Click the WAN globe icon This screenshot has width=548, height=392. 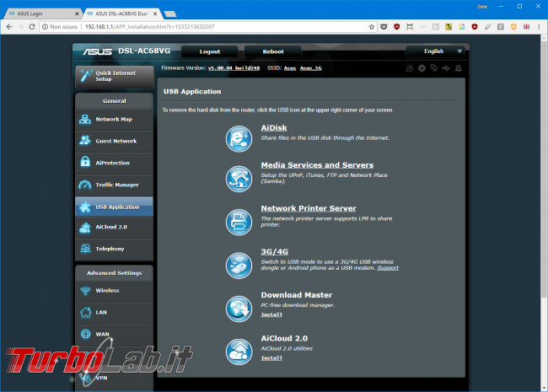coord(85,334)
